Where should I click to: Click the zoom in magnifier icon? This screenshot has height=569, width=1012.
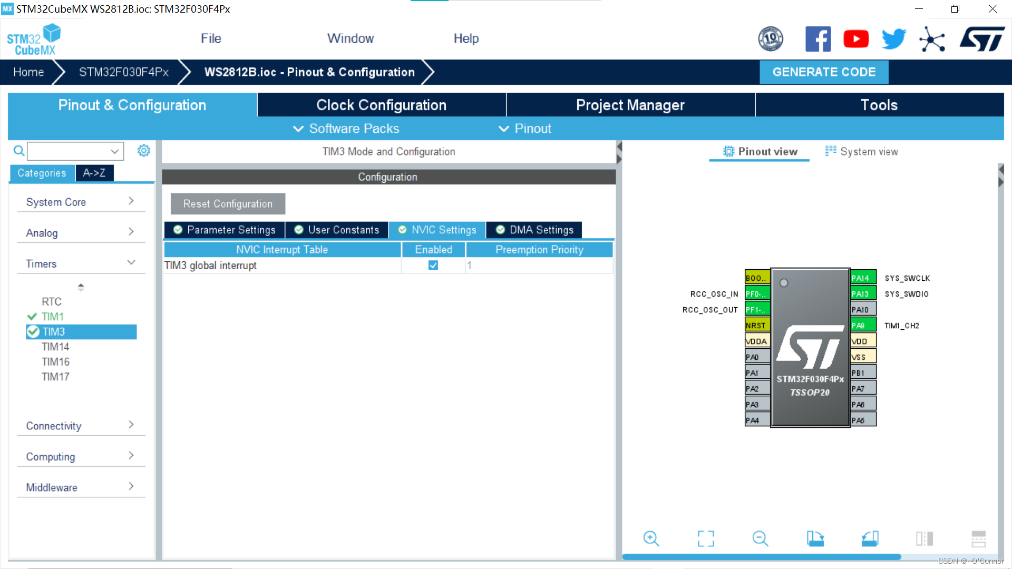(651, 538)
